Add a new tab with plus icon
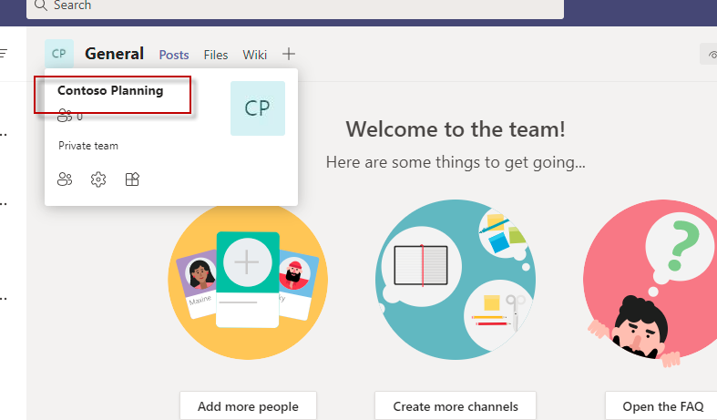 point(289,54)
